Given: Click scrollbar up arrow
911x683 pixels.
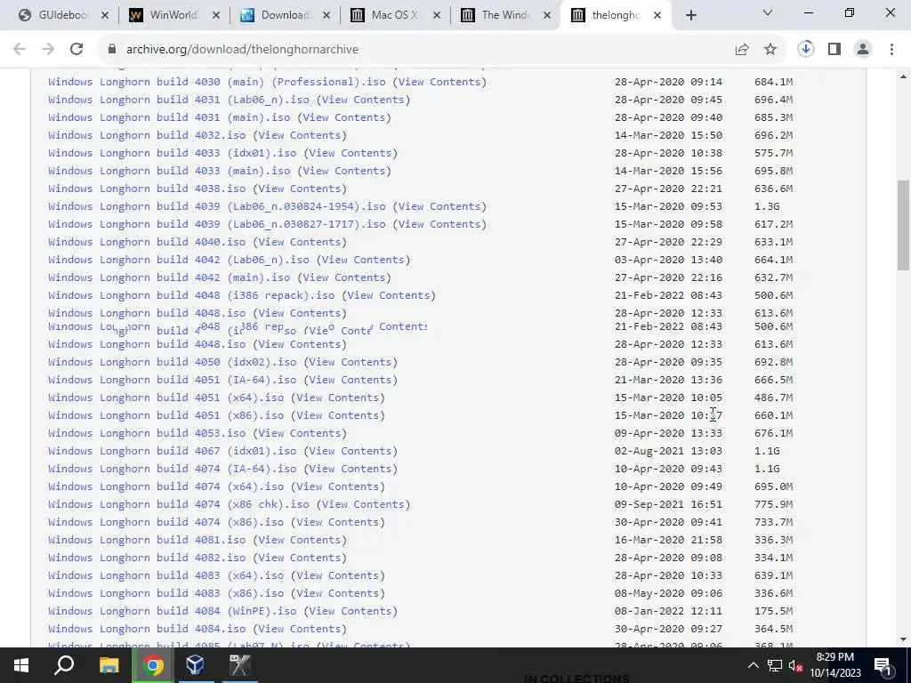Looking at the screenshot, I should (903, 76).
